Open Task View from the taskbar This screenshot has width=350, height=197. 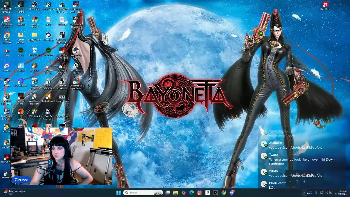[168, 193]
